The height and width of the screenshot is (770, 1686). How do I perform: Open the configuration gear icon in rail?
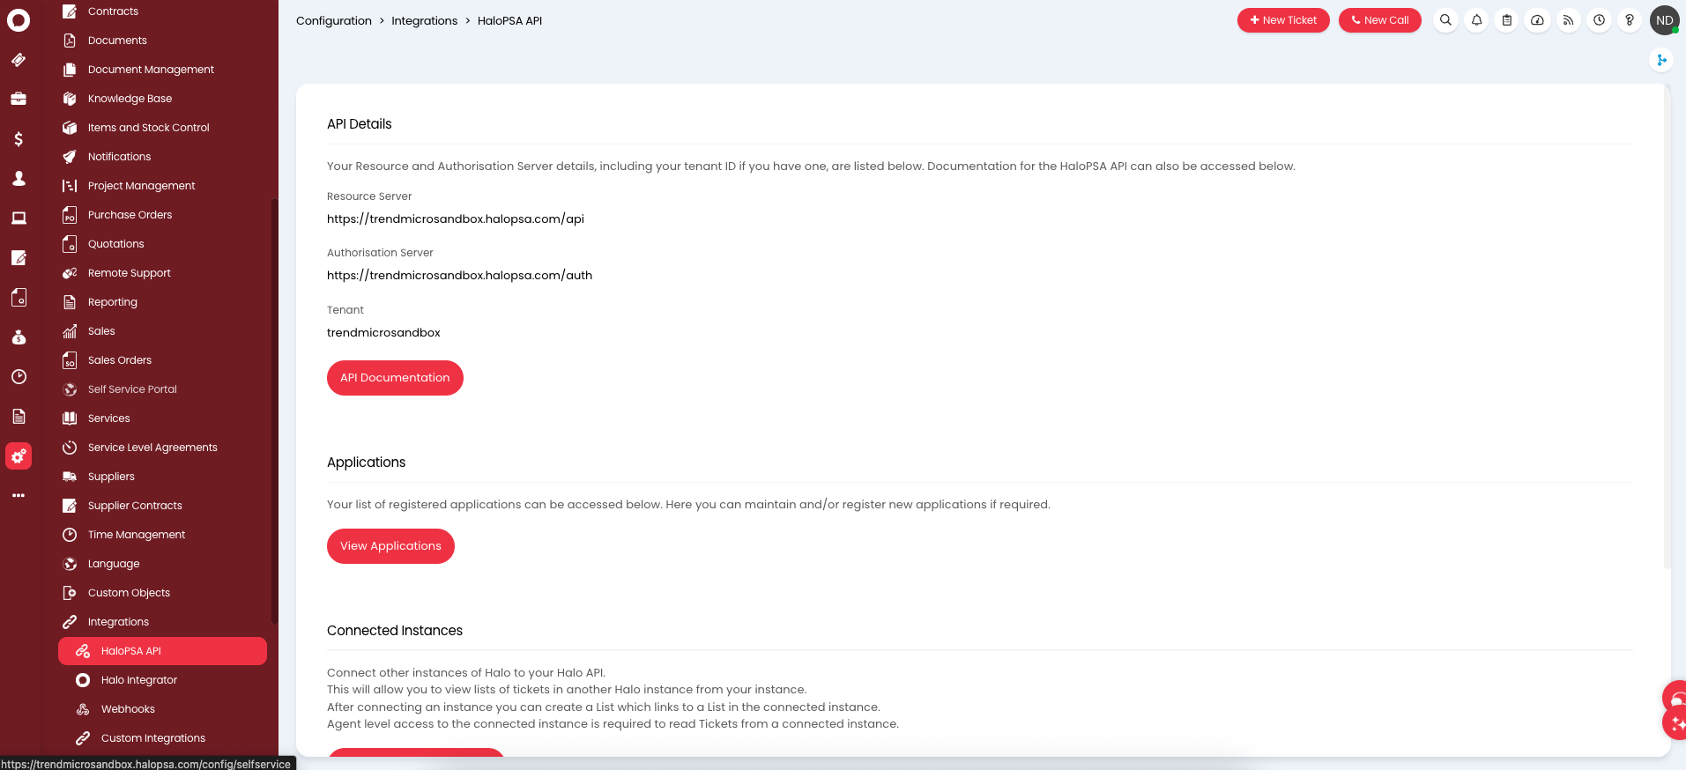point(19,456)
